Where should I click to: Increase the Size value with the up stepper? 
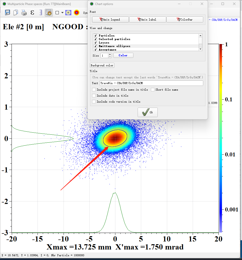pyautogui.click(x=110, y=54)
